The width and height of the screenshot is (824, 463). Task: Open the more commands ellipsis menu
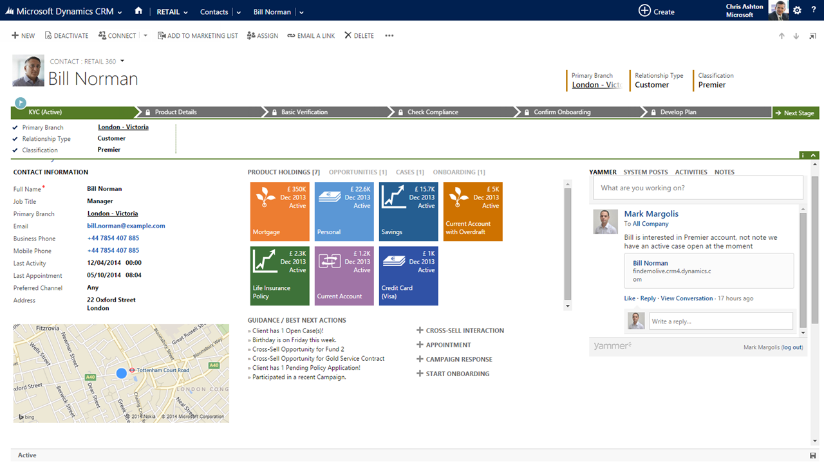pyautogui.click(x=389, y=36)
